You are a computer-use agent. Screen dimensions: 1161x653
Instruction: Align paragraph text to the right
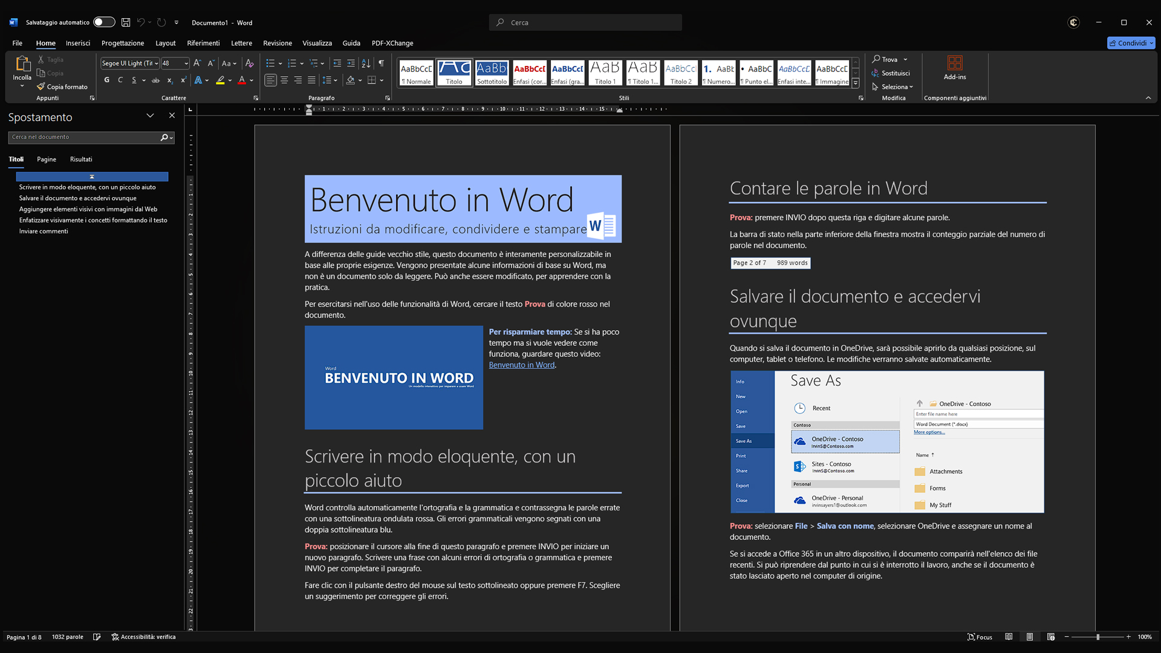tap(298, 80)
